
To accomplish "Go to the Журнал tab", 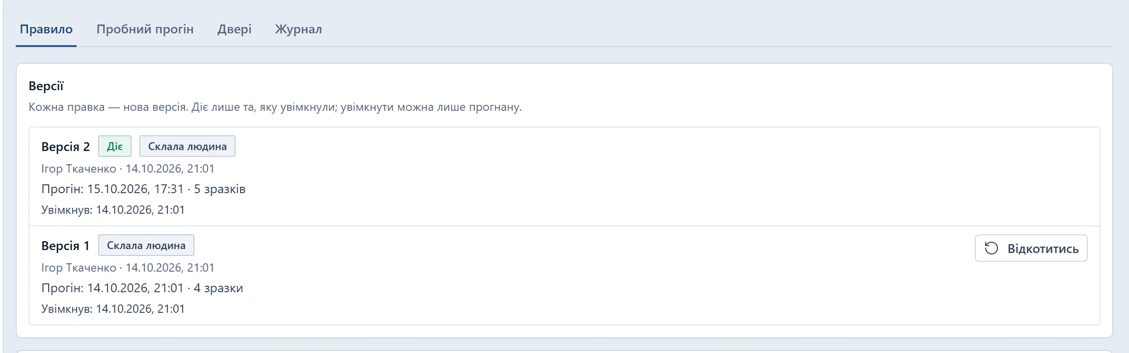I will point(298,29).
